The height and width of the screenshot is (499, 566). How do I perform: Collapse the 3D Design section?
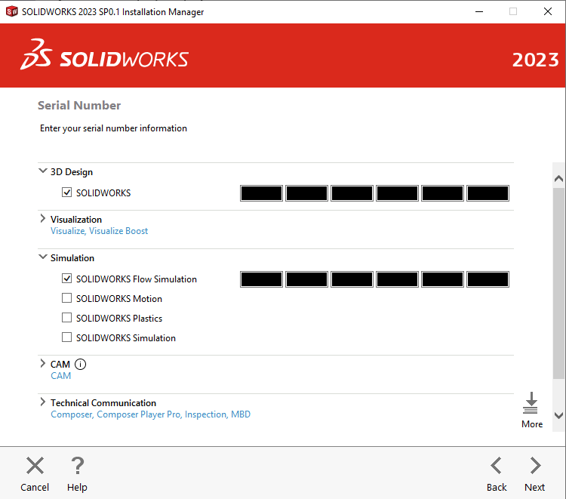tap(43, 171)
